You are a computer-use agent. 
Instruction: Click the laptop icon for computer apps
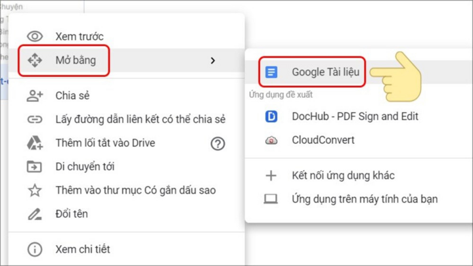pos(271,199)
